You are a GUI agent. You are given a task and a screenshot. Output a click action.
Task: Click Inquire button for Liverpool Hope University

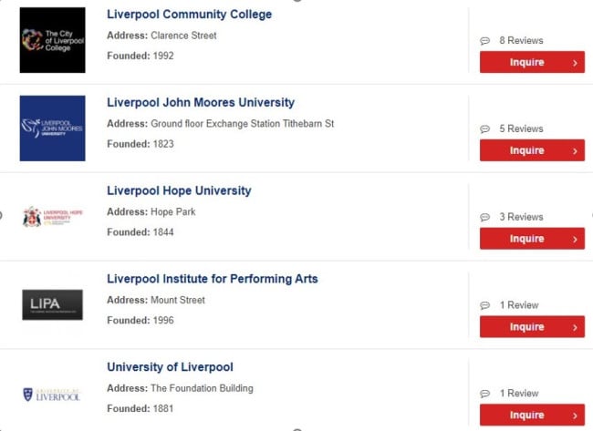pyautogui.click(x=532, y=239)
